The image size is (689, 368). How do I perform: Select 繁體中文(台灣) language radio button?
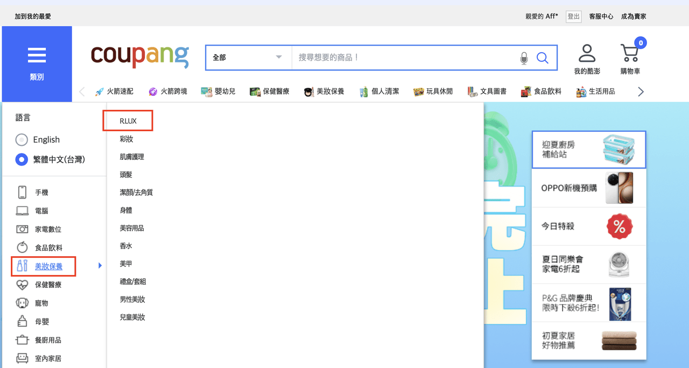point(22,160)
